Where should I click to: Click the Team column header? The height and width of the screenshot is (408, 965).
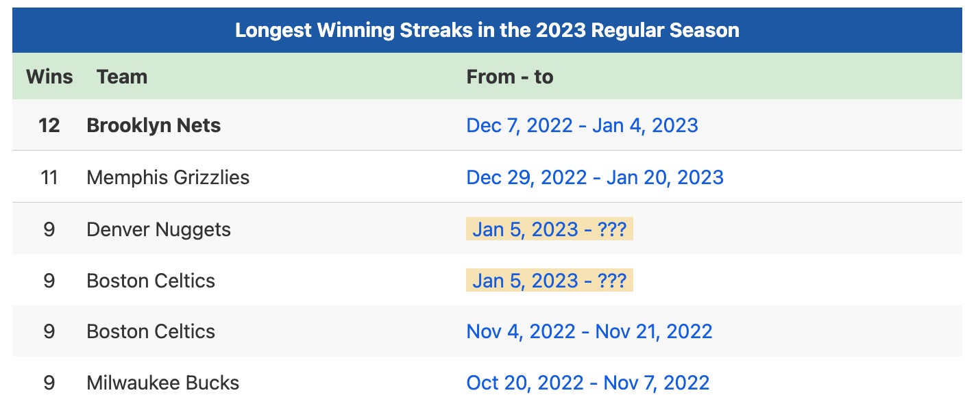click(x=122, y=76)
